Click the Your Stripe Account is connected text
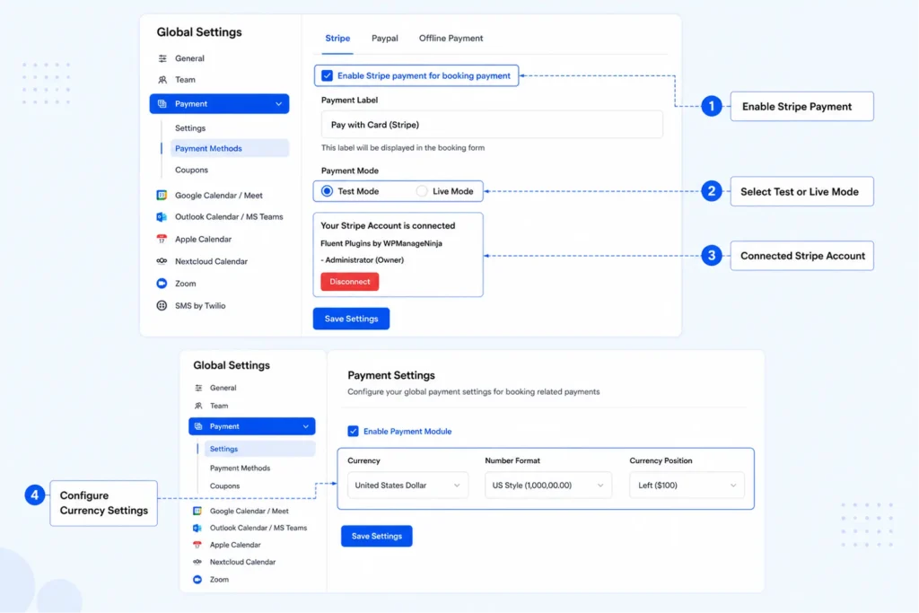Viewport: 919px width, 613px height. (x=388, y=225)
